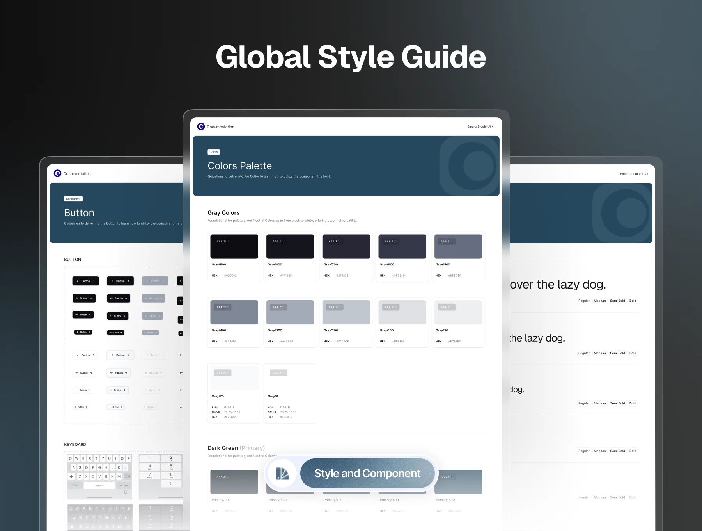Click the 'Gray Colors' heading
Viewport: 702px width, 531px height.
[223, 213]
